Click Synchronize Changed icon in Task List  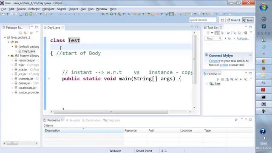[x=245, y=33]
